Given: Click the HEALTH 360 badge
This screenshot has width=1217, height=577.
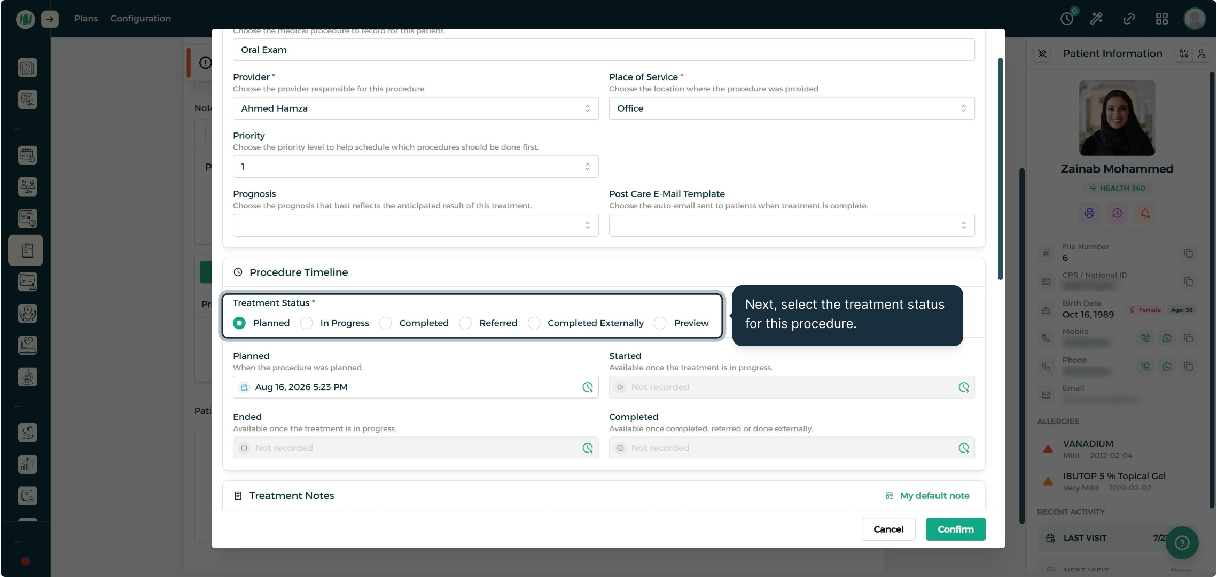Looking at the screenshot, I should coord(1117,188).
